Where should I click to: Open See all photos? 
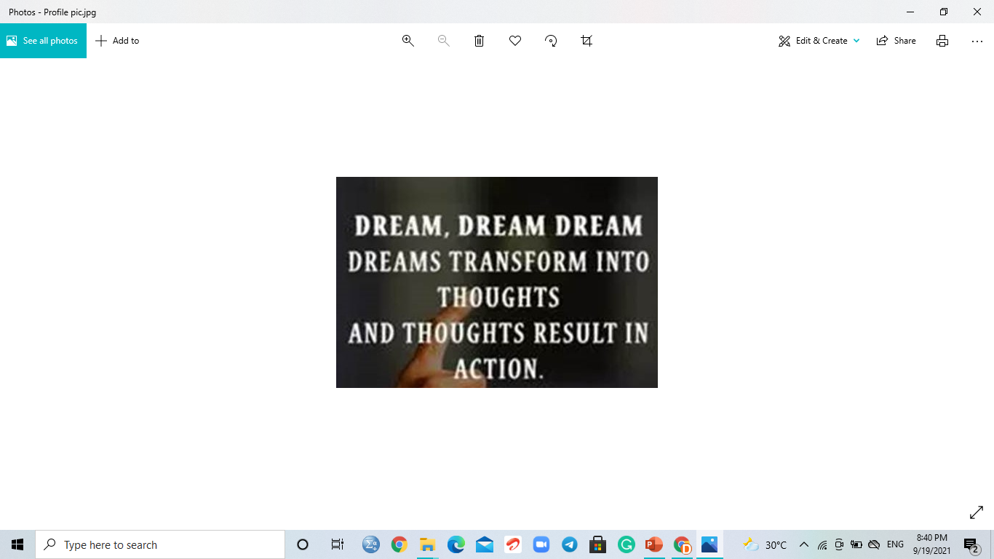coord(43,41)
